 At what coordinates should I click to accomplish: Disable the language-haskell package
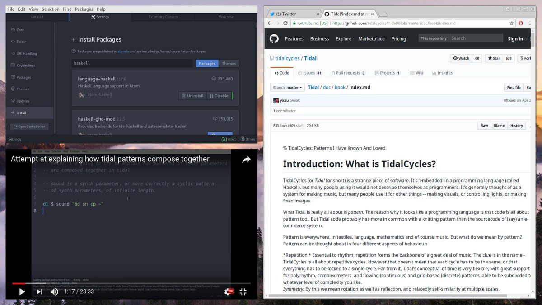pyautogui.click(x=219, y=96)
